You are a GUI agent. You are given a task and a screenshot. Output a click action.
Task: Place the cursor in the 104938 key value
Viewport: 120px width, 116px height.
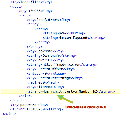[x=34, y=11]
